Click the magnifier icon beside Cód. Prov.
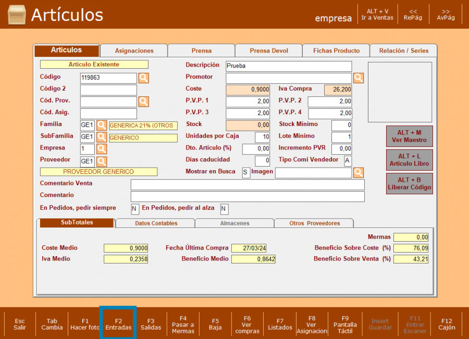Viewport: 469px width, 339px height. point(143,102)
